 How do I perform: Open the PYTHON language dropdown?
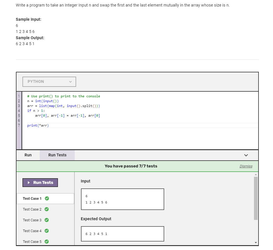(x=49, y=82)
